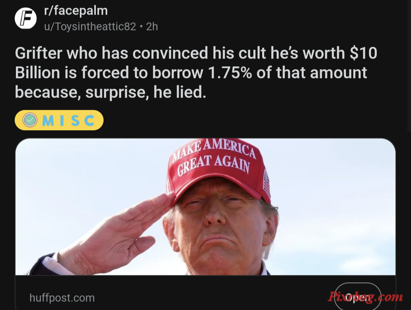
Task: Click the $10 text in the title
Action: pyautogui.click(x=363, y=53)
